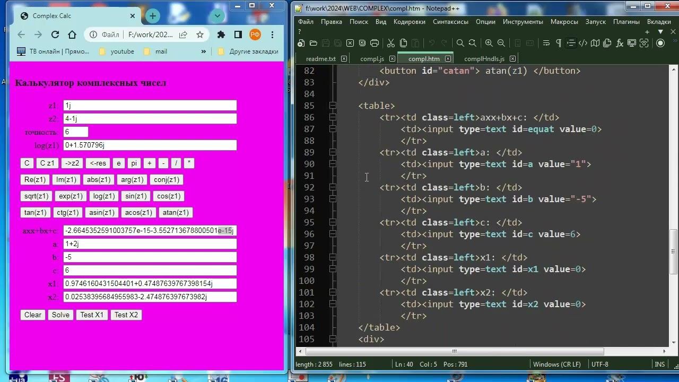
Task: Zoom out on the editor text
Action: pyautogui.click(x=501, y=43)
